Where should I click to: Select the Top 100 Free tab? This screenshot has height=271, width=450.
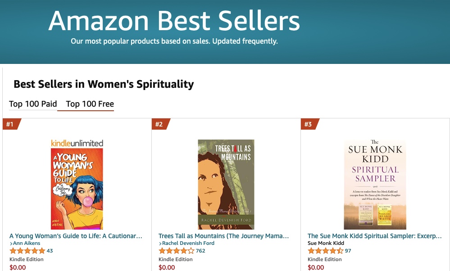[90, 104]
